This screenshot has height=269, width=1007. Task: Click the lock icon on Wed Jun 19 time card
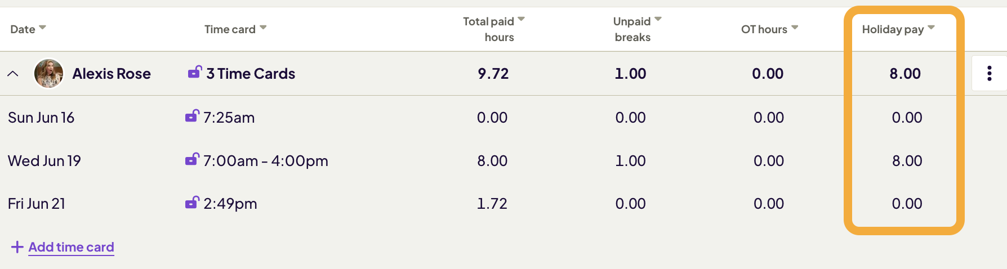point(192,160)
